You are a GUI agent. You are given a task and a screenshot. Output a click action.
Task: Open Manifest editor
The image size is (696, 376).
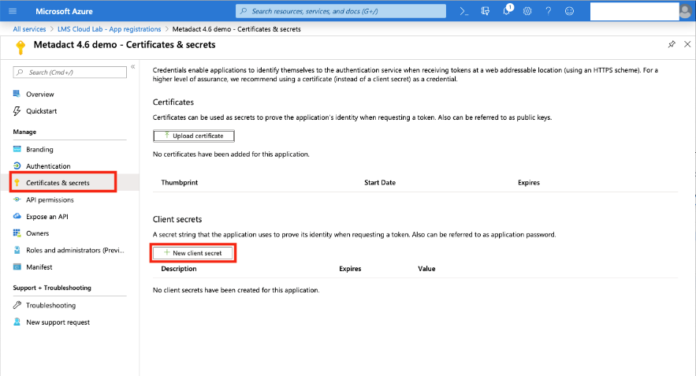coord(39,266)
